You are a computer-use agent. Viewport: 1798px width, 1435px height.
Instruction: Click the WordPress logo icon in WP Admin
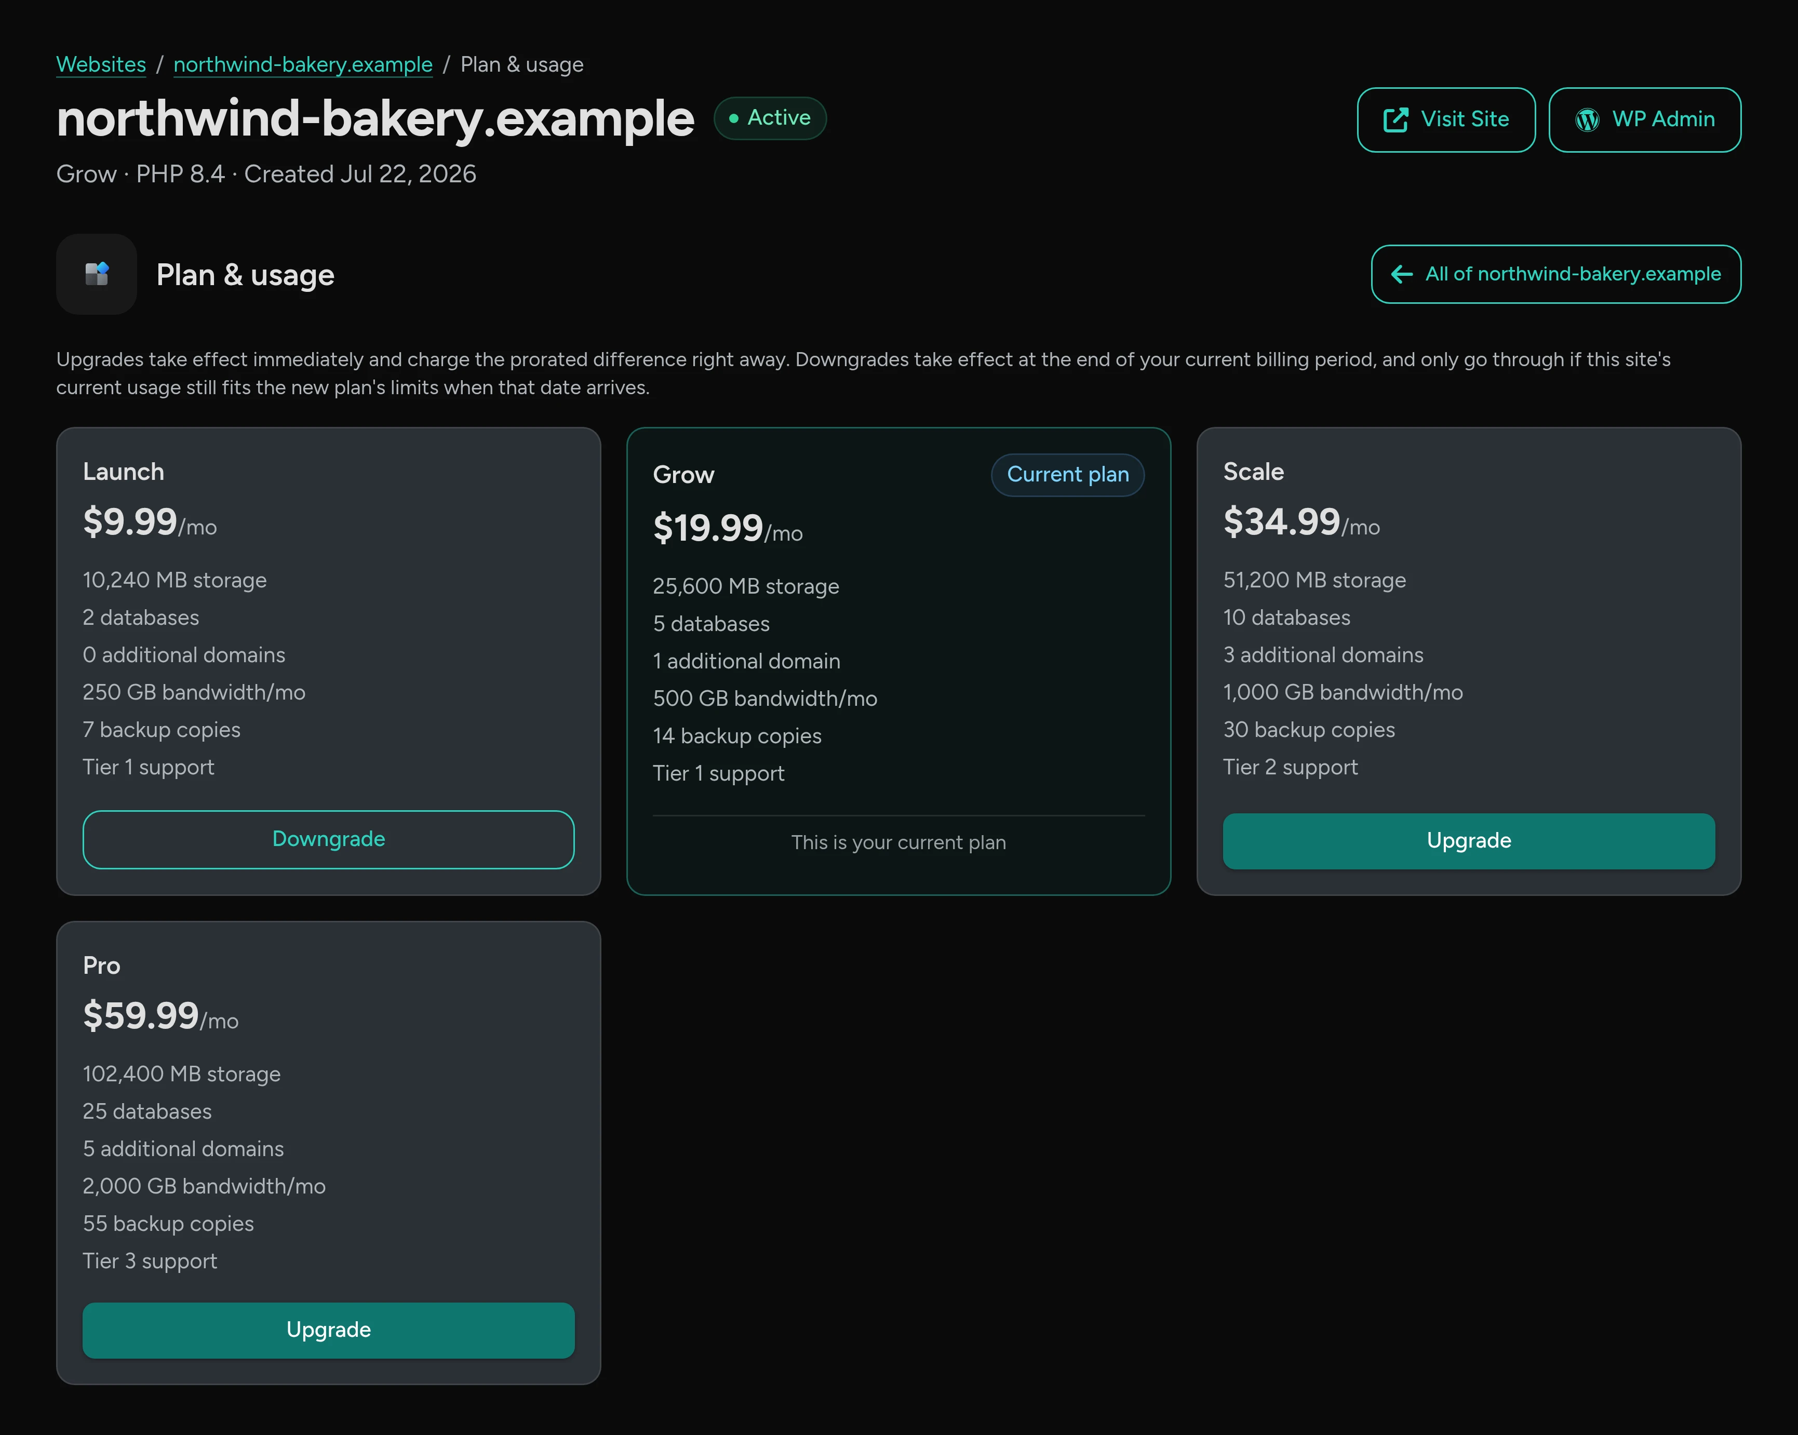tap(1587, 120)
